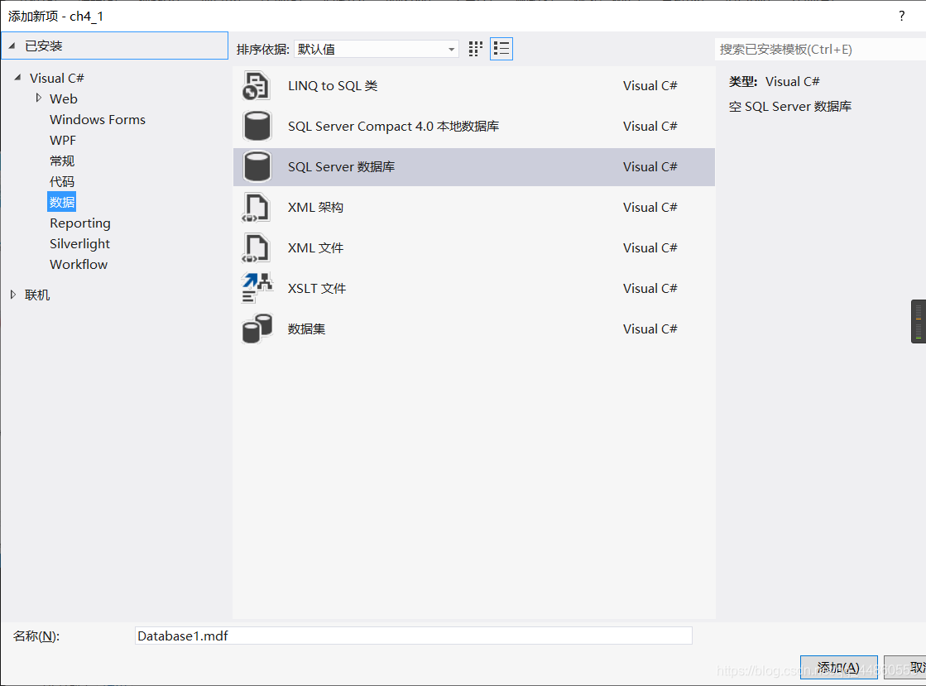Click the LINQ to SQL class icon

[257, 86]
